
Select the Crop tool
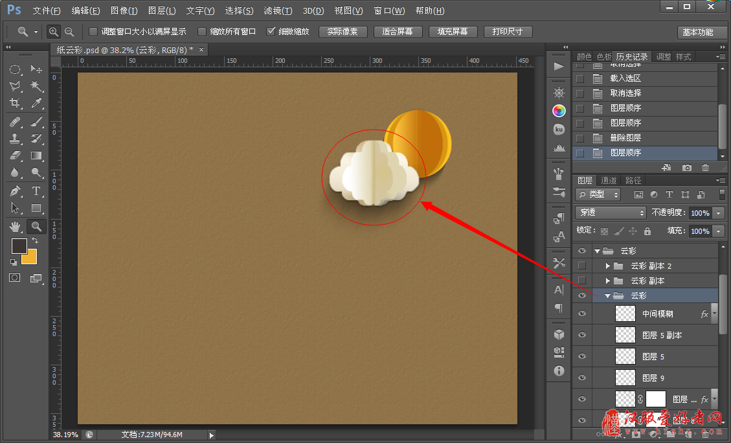[x=15, y=103]
